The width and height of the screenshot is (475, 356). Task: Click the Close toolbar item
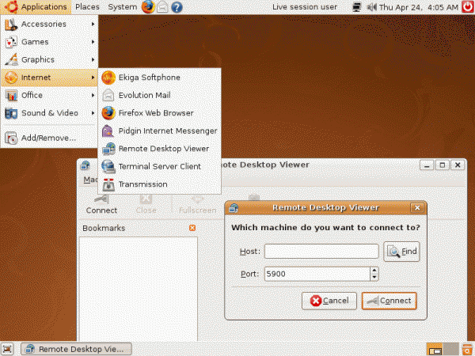click(x=146, y=205)
